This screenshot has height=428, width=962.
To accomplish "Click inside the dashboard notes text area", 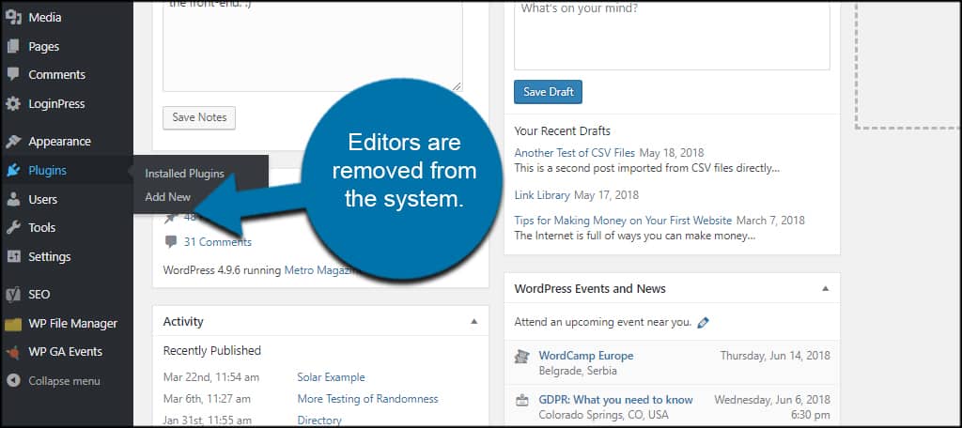I will [x=312, y=46].
